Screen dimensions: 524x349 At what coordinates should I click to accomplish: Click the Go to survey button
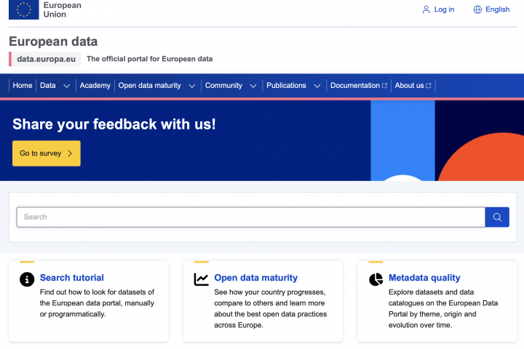pos(47,153)
